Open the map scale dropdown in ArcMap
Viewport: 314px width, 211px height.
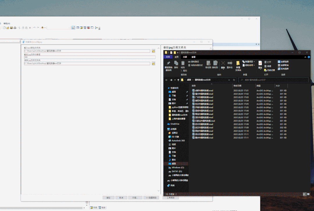69,28
